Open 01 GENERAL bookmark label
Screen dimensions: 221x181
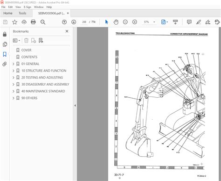pyautogui.click(x=30, y=64)
